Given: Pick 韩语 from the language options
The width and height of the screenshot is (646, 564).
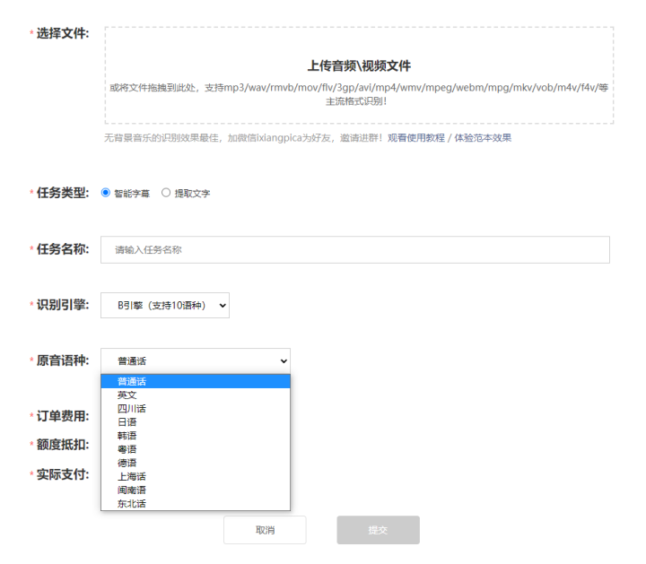Looking at the screenshot, I should [x=196, y=436].
